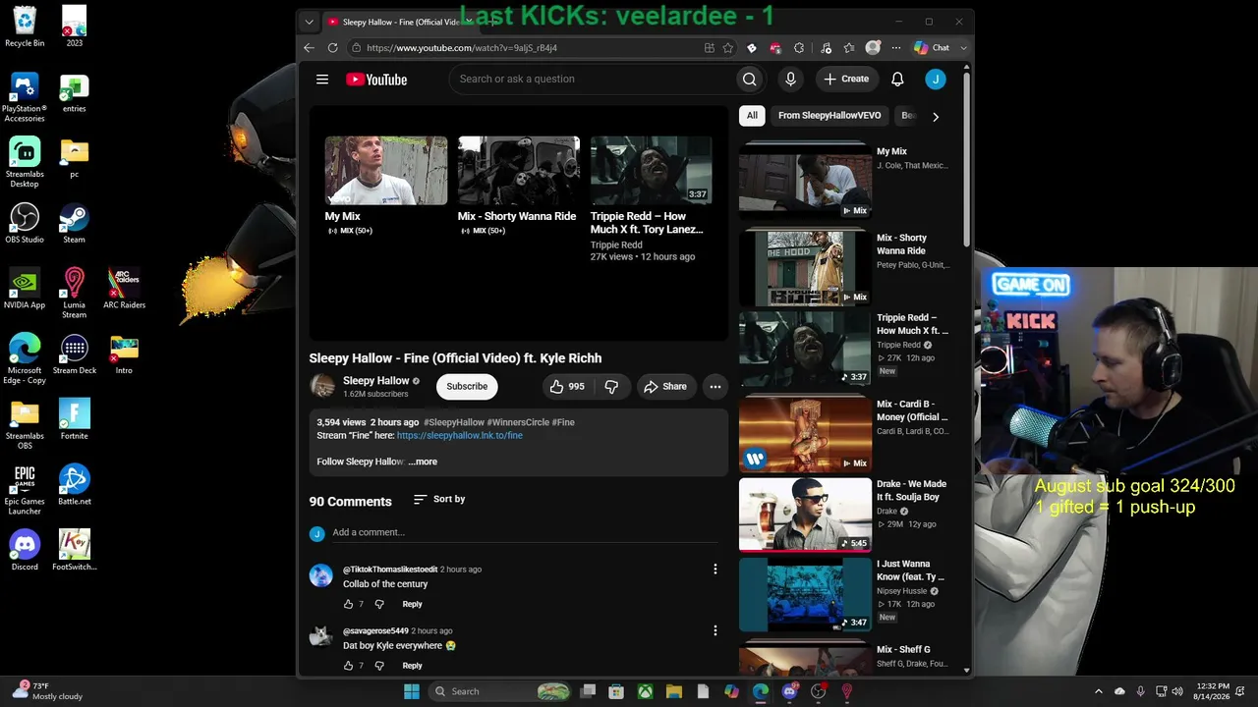This screenshot has width=1258, height=707.
Task: Open 'Mix - Cardi B - Money' sidebar thumbnail
Action: [805, 435]
